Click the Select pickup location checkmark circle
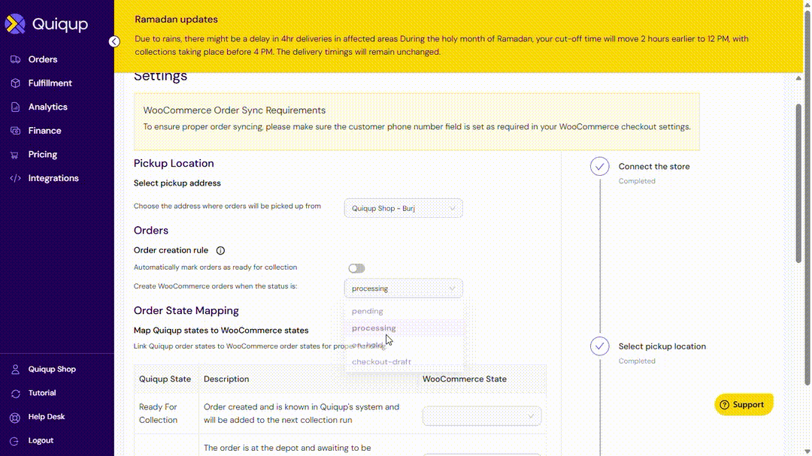This screenshot has height=456, width=812. [600, 346]
